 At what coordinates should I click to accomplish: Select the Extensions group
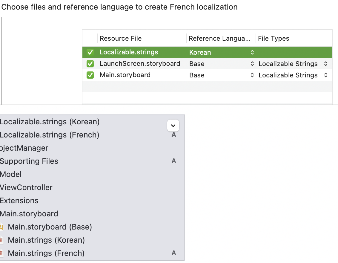(x=19, y=201)
